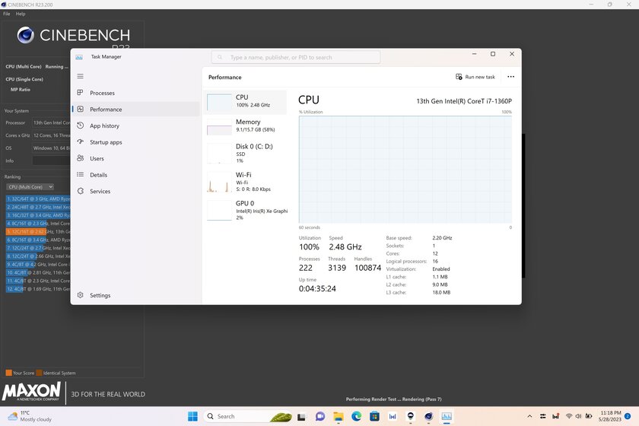Viewport: 639px width, 426px height.
Task: Select ranking entry 6. 8C/16T @ 3.4 GHz
Action: 38,240
